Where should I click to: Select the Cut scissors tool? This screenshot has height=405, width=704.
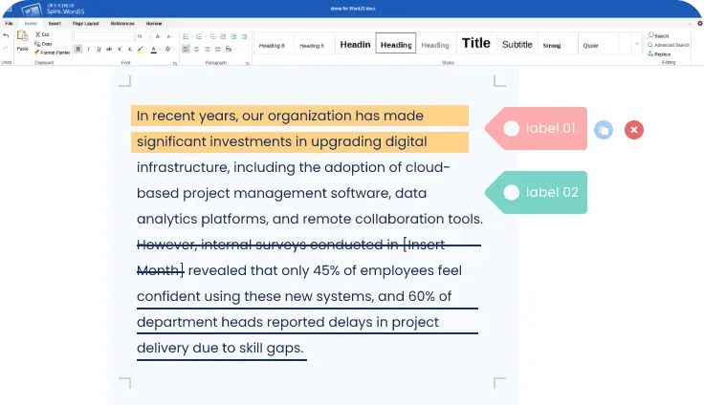[x=44, y=34]
